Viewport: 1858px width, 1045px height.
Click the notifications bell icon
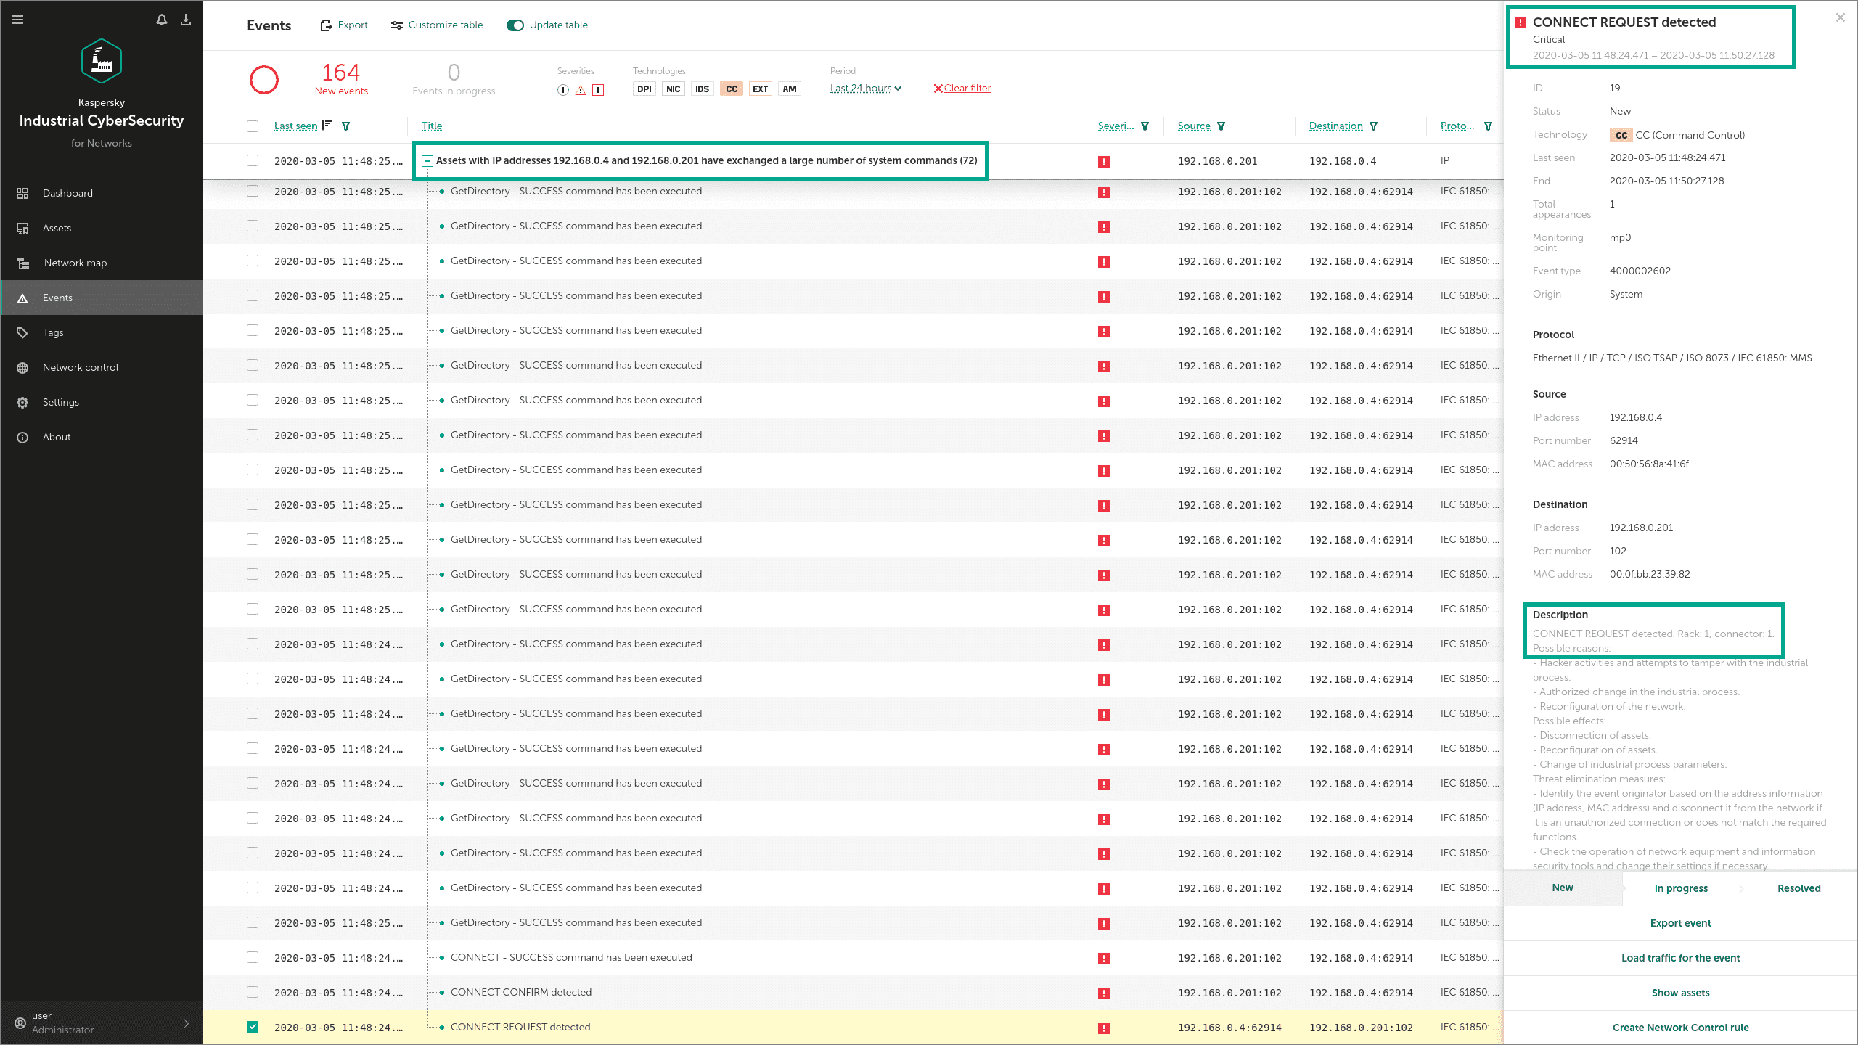click(161, 20)
